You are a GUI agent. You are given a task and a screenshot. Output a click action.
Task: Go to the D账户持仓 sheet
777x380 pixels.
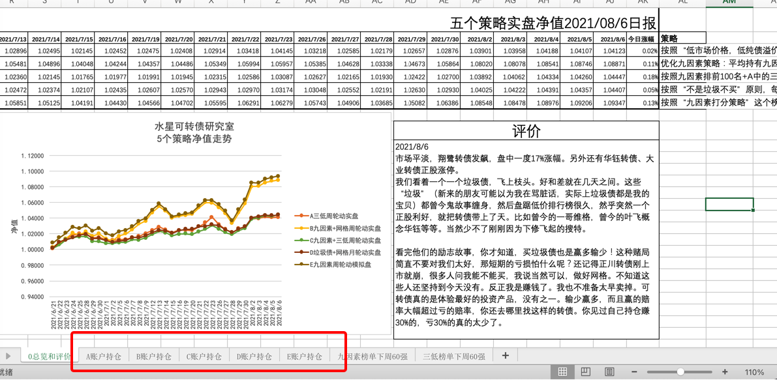[x=254, y=357]
